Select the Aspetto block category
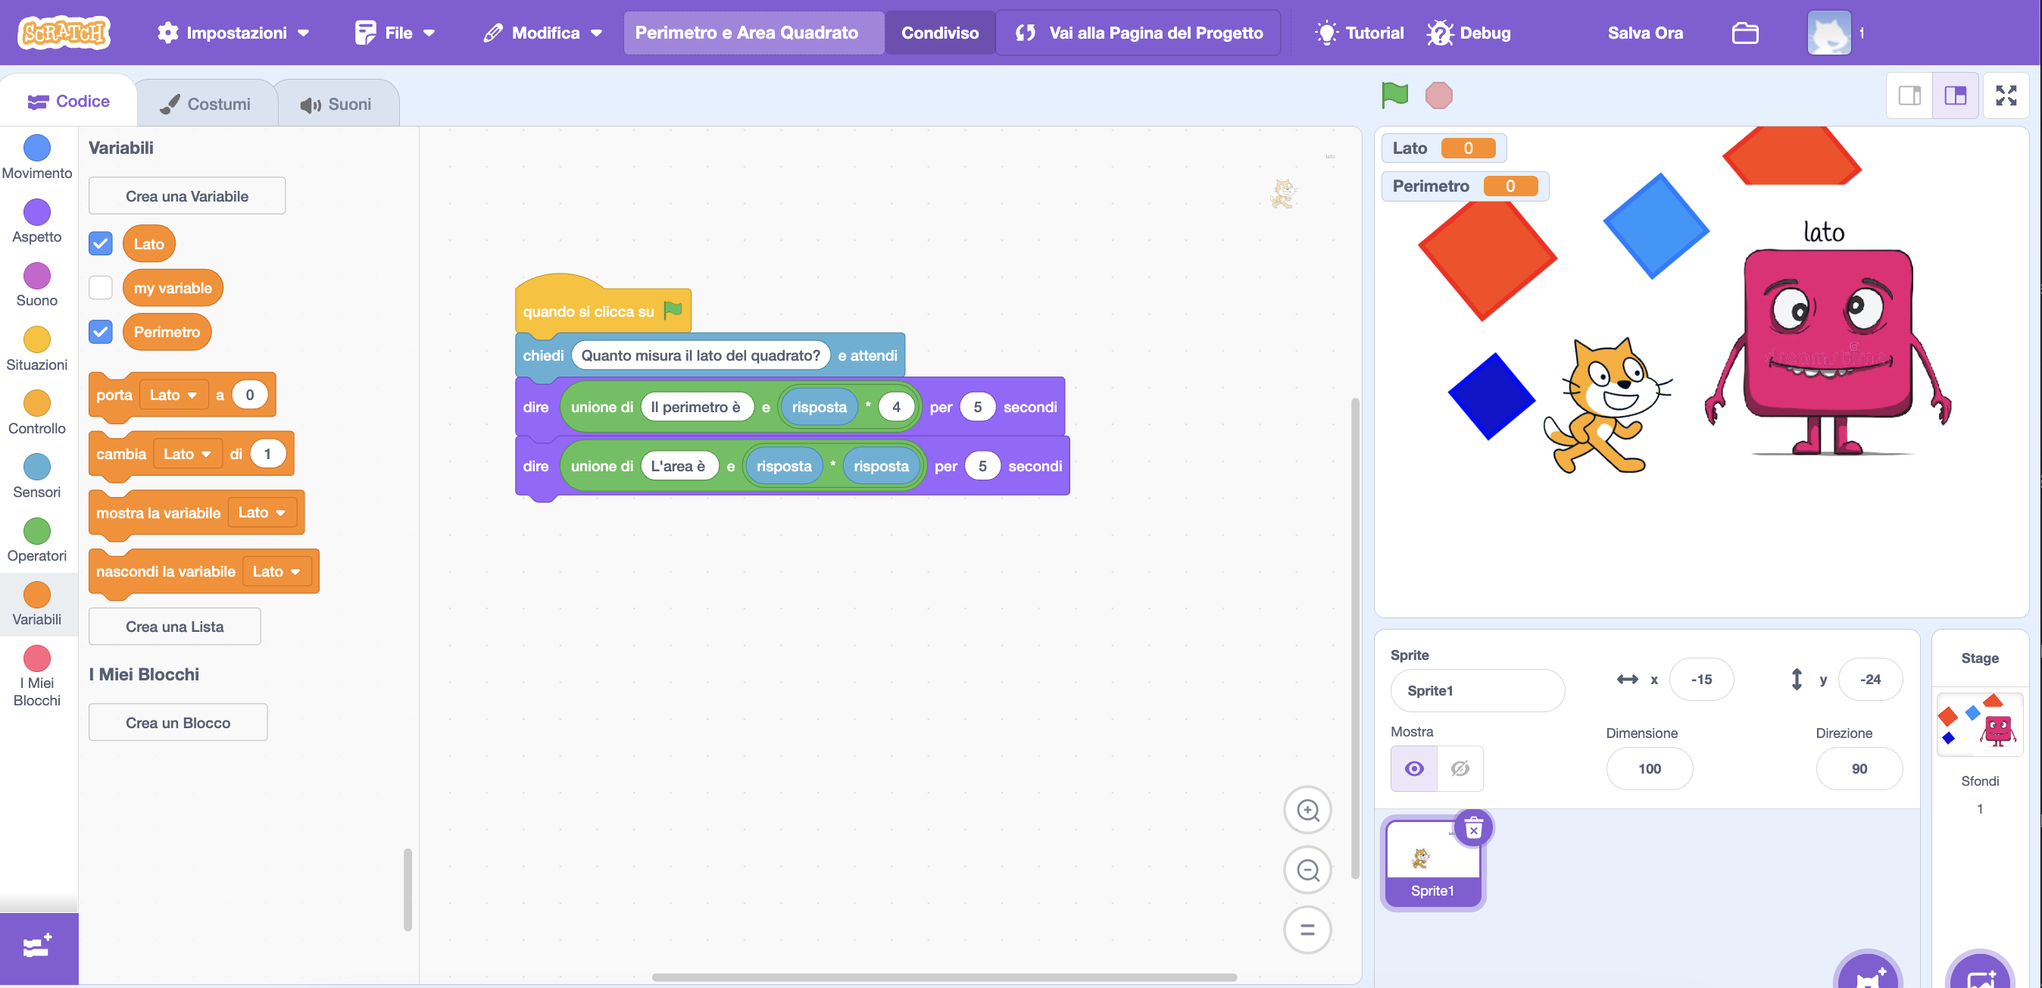The width and height of the screenshot is (2042, 988). 37,221
